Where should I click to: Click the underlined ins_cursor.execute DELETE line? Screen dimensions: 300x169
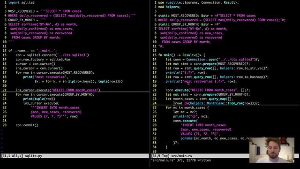[58, 90]
